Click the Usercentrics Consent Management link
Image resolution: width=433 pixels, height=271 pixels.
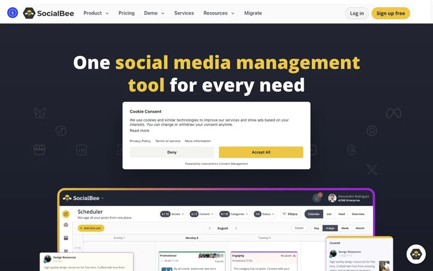(224, 164)
